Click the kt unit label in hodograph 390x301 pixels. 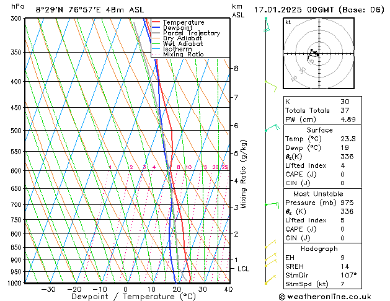[x=288, y=22]
